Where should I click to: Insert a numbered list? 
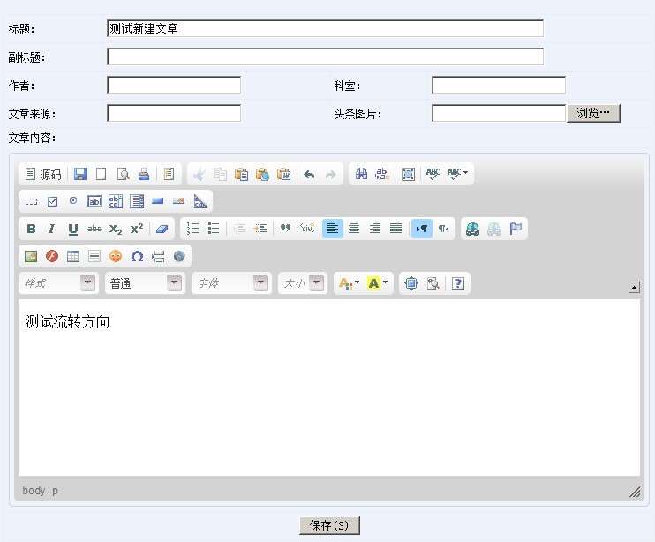point(192,229)
